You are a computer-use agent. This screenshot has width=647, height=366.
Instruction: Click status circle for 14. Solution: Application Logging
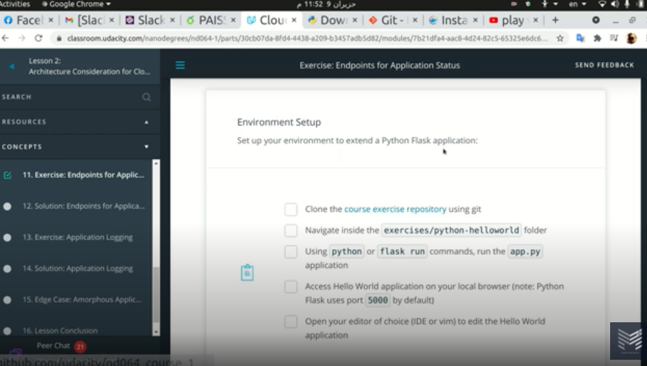click(x=7, y=269)
